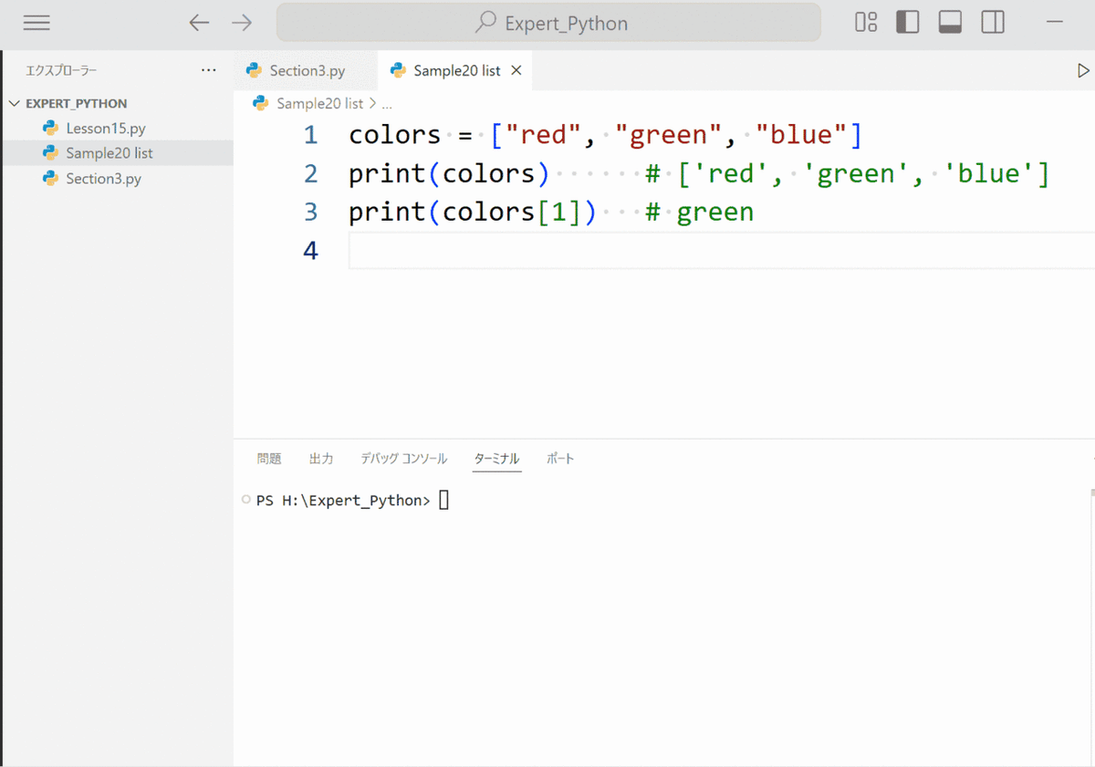Switch to the Section3.py editor tab
The width and height of the screenshot is (1095, 767).
[305, 70]
